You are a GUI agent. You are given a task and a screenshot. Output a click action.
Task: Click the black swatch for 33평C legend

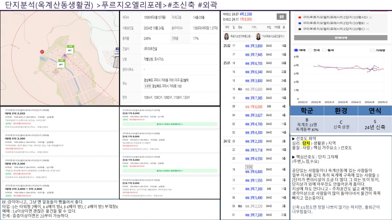coord(300,29)
